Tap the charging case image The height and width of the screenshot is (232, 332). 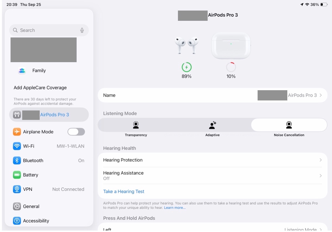click(x=231, y=46)
